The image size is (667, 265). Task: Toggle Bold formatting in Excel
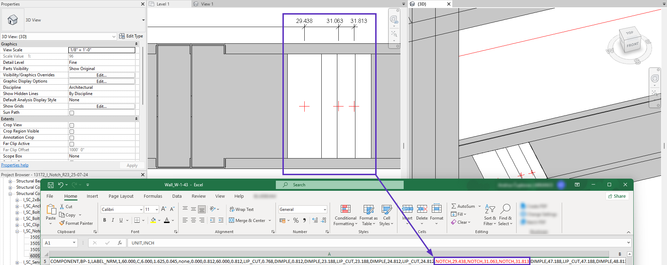tap(105, 220)
